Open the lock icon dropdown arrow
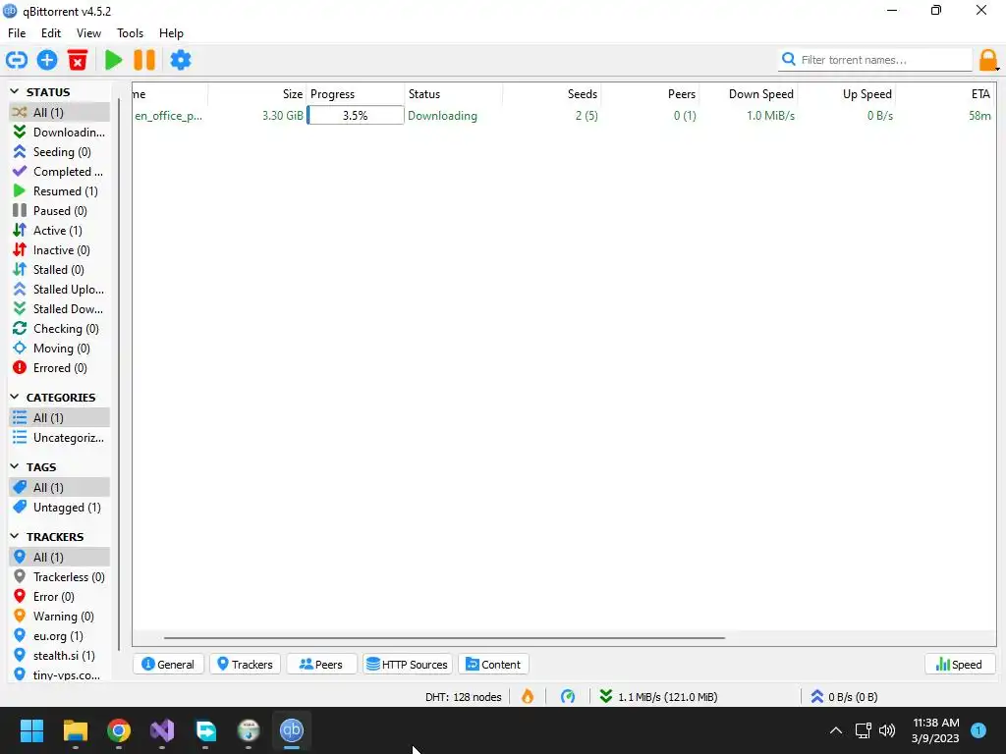The width and height of the screenshot is (1006, 754). click(998, 69)
